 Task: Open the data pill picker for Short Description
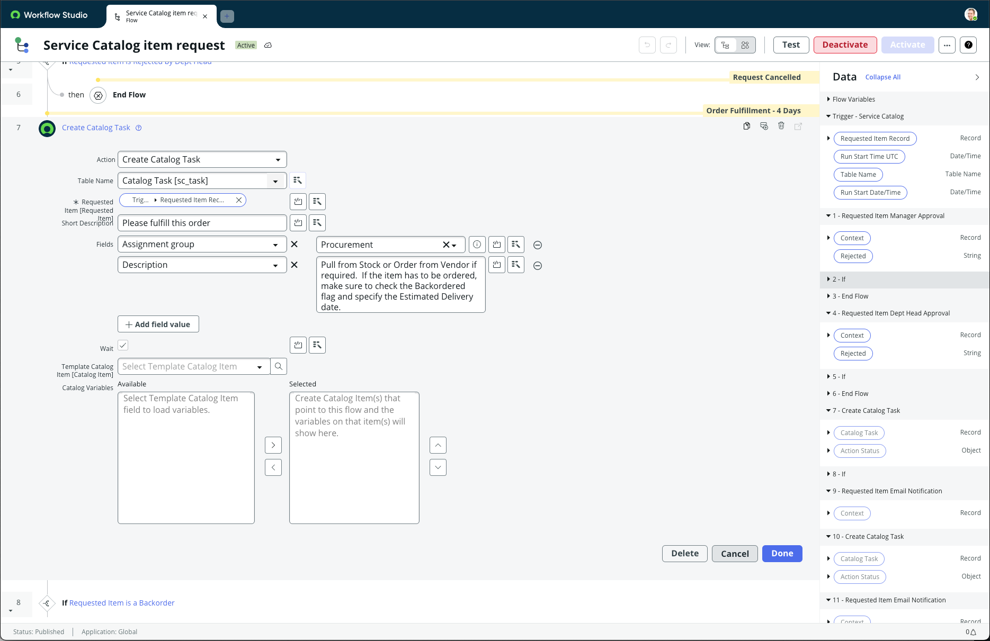317,223
